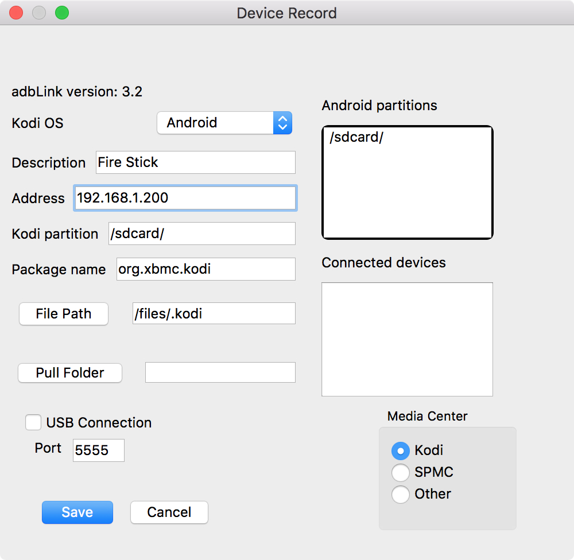Click the green zoom window button
The image size is (574, 560).
tap(62, 13)
